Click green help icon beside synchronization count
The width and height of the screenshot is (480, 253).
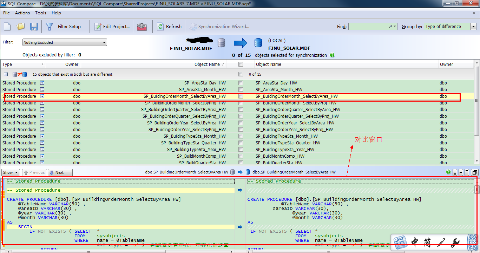click(x=332, y=55)
